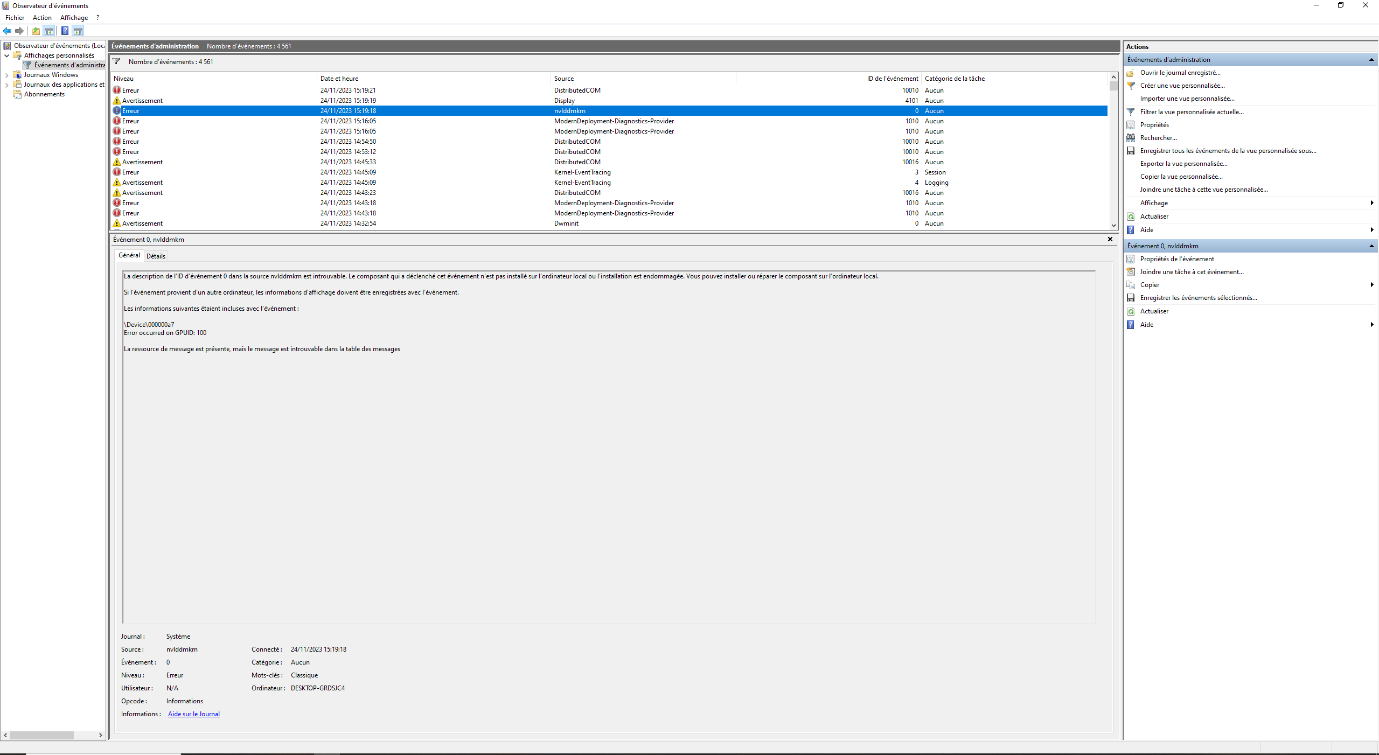The height and width of the screenshot is (755, 1379).
Task: Click the Propriétés de l'événement icon
Action: tap(1131, 259)
